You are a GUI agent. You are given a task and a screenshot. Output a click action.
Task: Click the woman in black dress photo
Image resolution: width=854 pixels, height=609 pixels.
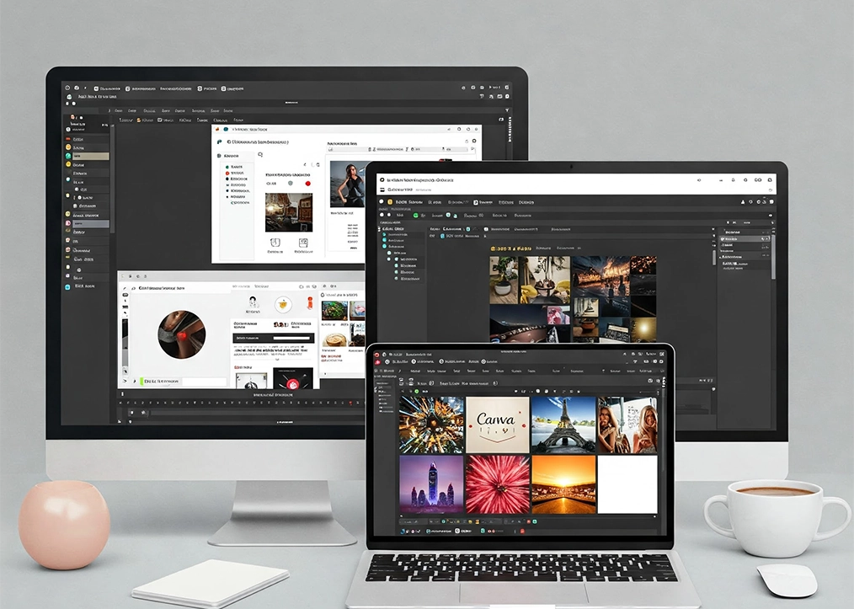point(347,184)
